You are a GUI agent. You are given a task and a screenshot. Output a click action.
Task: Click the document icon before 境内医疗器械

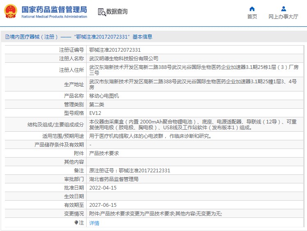tap(7, 37)
